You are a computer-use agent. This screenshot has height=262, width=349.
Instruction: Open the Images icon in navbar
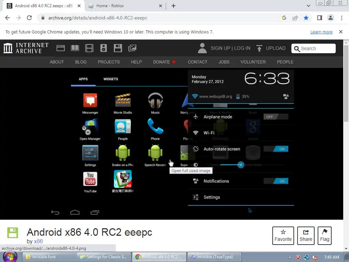pos(132,48)
